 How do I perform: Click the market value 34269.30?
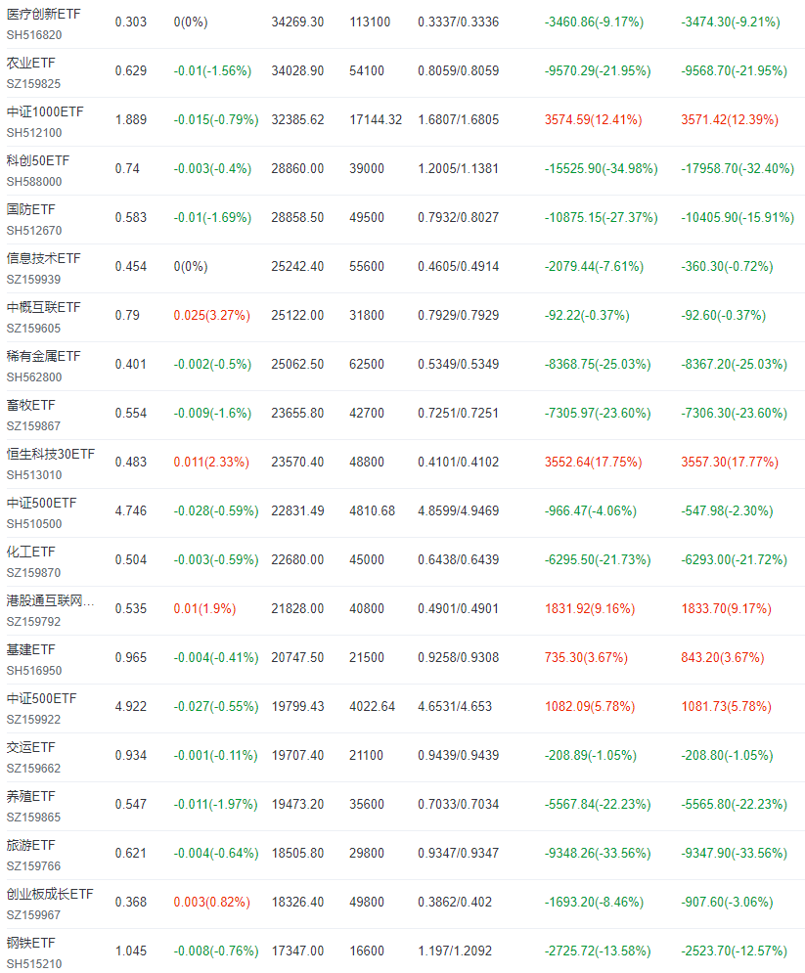(297, 22)
